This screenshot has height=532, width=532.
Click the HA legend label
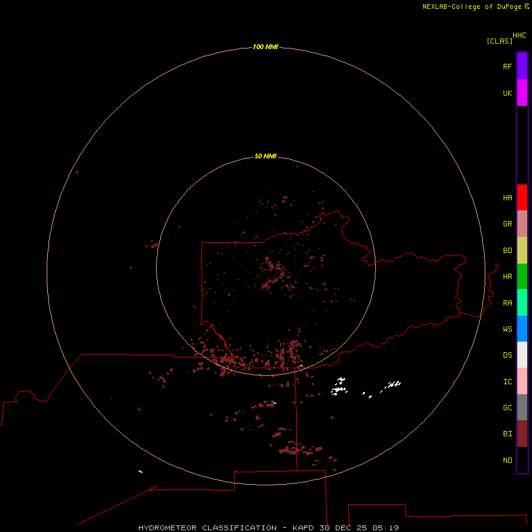(507, 198)
